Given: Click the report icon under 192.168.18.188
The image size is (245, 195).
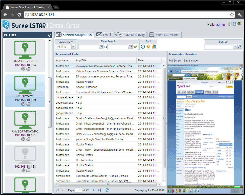Looking at the screenshot, I should tap(28, 170).
